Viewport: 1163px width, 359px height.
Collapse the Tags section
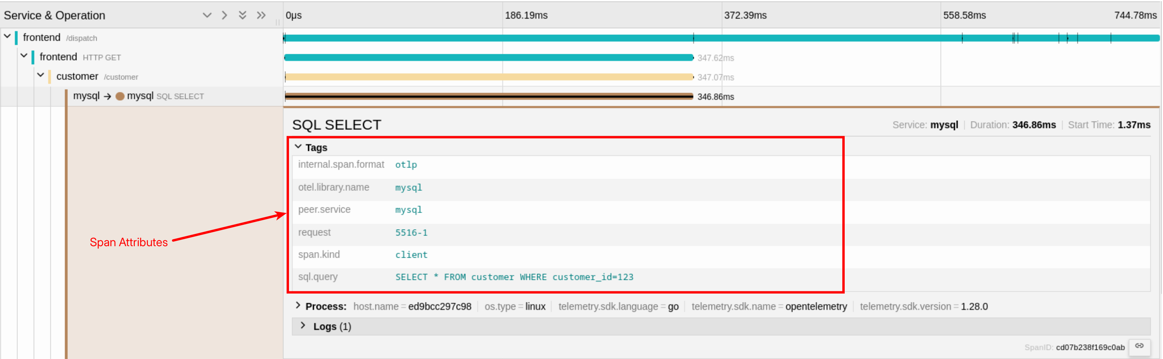tap(298, 147)
